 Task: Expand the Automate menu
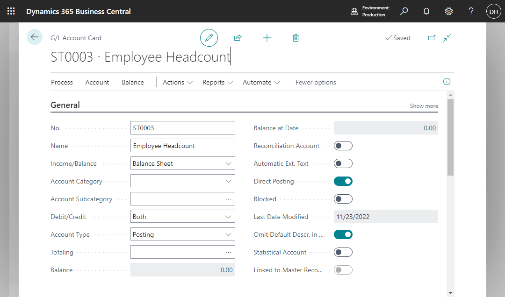coord(261,82)
